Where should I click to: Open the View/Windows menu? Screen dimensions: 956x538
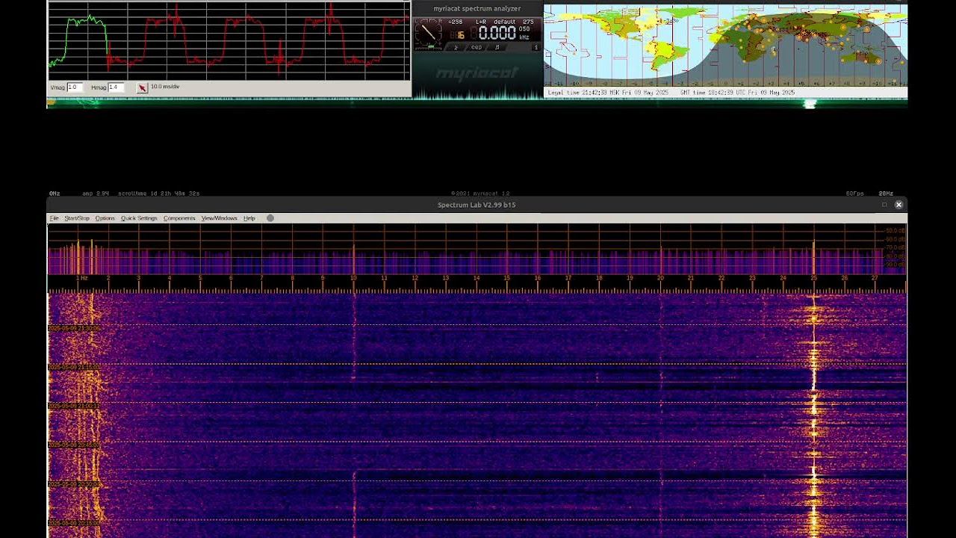[x=219, y=218]
